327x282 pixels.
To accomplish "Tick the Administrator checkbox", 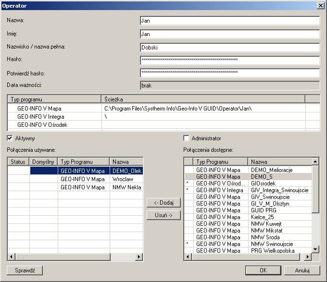I will click(186, 138).
